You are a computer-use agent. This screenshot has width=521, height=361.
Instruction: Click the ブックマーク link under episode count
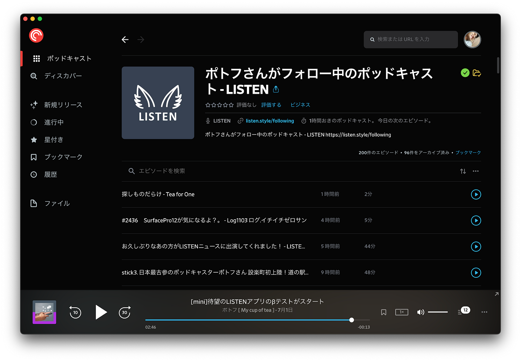[468, 152]
